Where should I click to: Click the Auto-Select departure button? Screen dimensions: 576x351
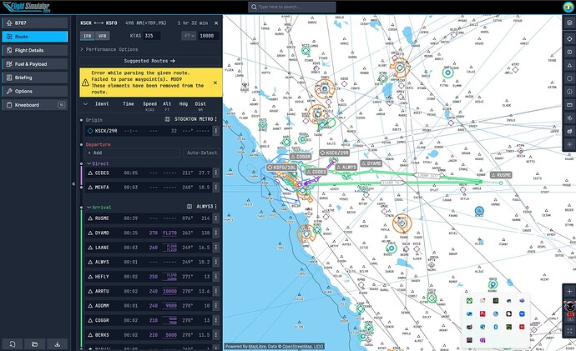pos(202,153)
